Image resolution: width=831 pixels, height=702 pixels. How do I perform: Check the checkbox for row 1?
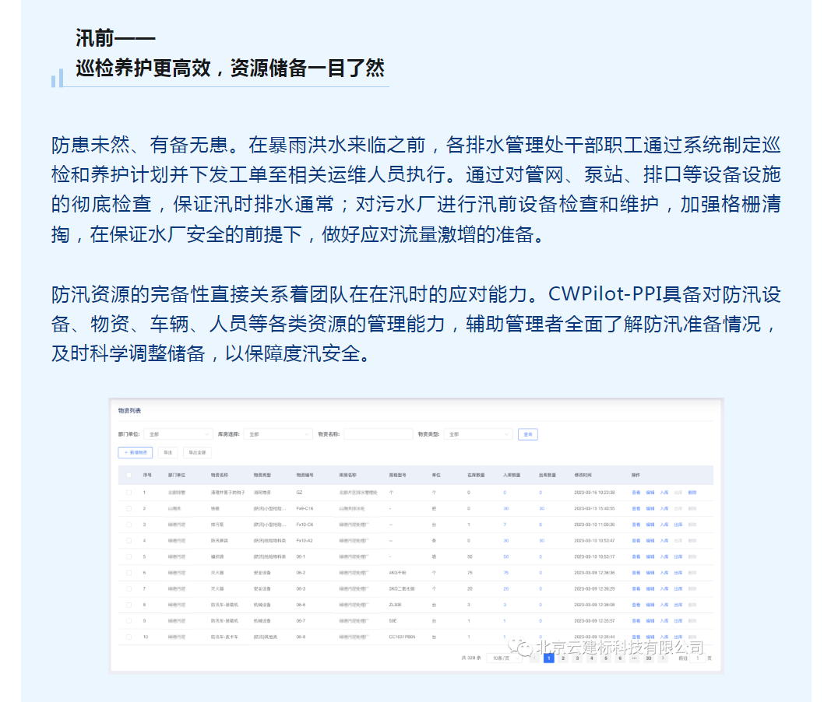tap(129, 493)
